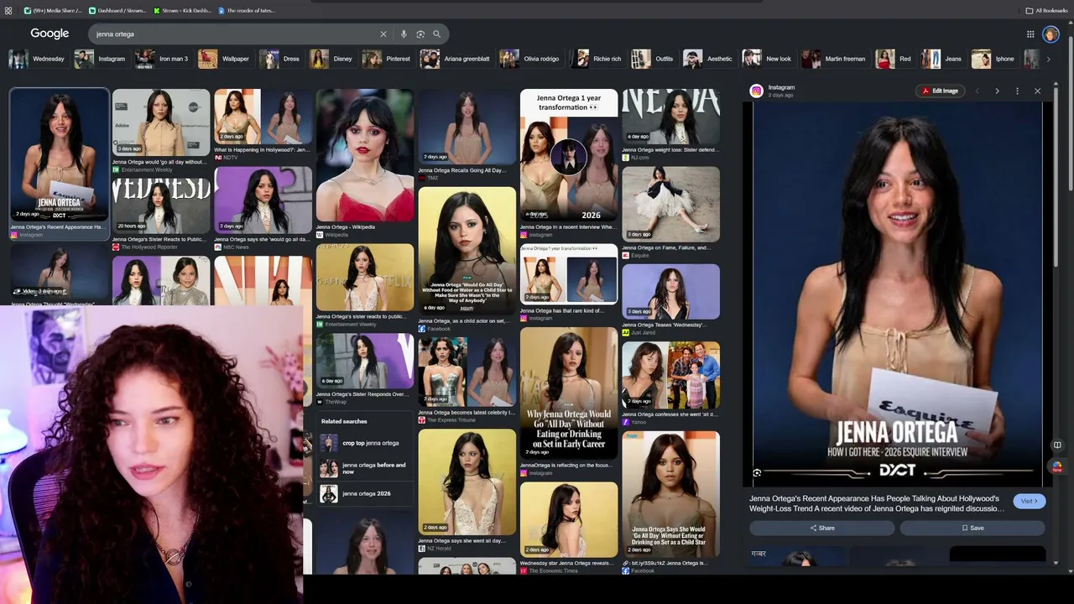Click the NZ Herald source label
1074x604 pixels.
tap(439, 549)
